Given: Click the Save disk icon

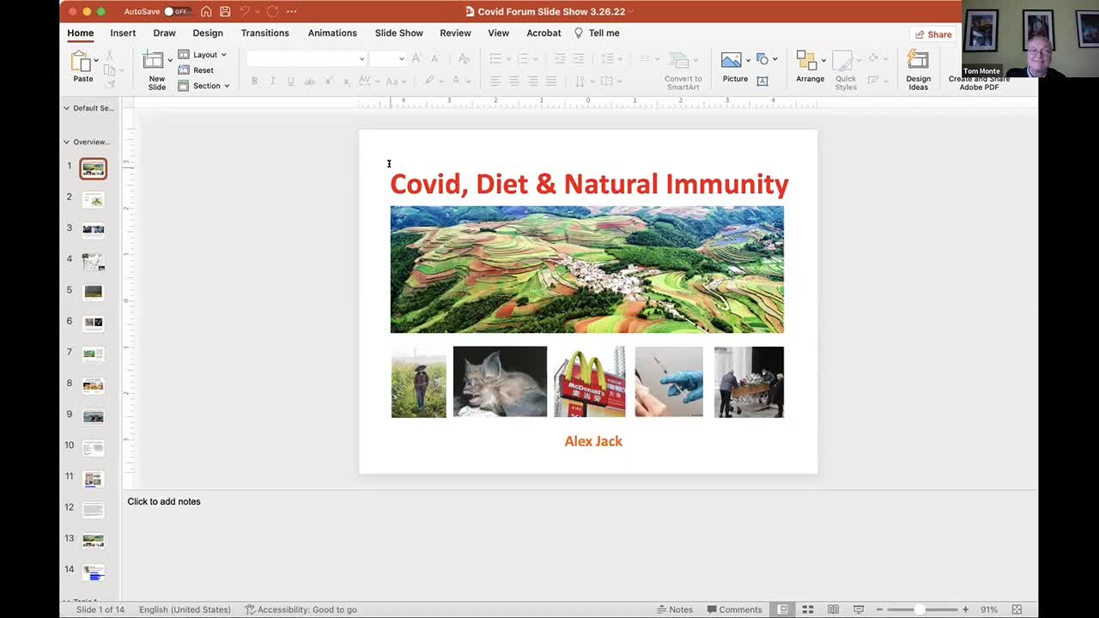Looking at the screenshot, I should [x=225, y=11].
